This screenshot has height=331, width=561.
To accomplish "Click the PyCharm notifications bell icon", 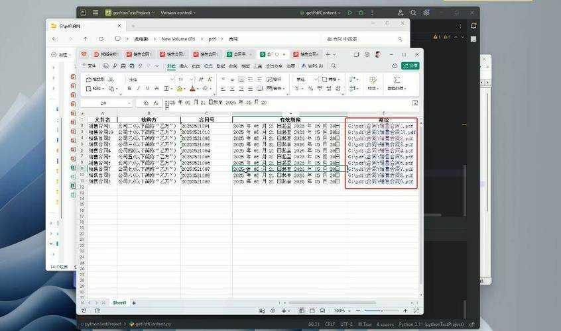I will tap(473, 26).
